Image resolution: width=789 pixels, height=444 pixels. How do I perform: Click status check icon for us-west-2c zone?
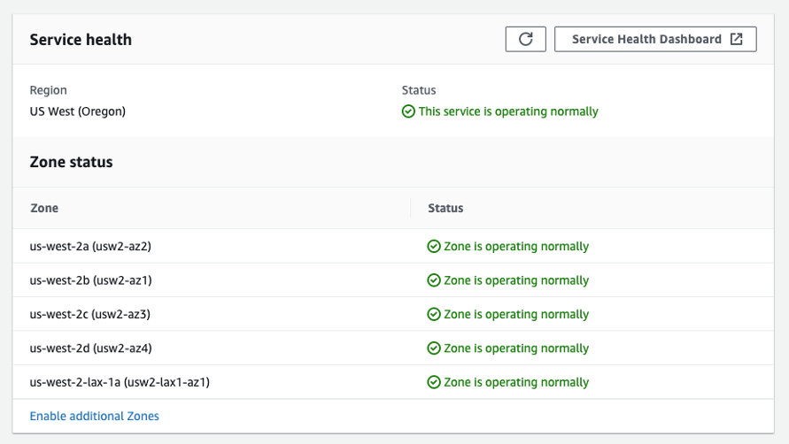pos(434,314)
